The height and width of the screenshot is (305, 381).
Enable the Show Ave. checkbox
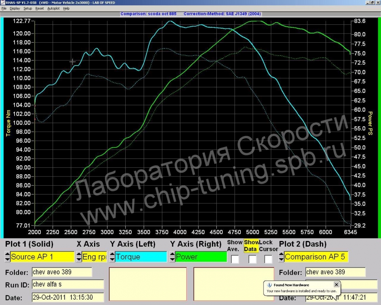click(235, 259)
